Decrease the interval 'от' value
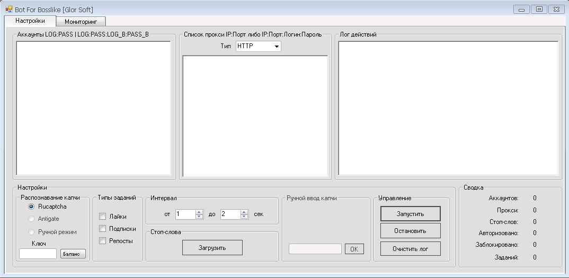The width and height of the screenshot is (569, 278). [199, 217]
